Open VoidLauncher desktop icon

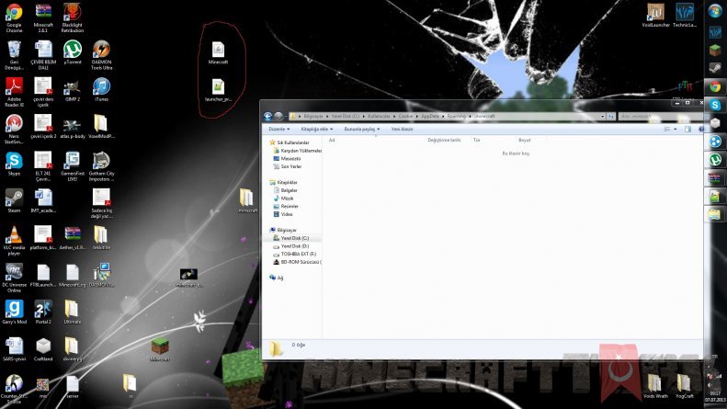pos(655,16)
